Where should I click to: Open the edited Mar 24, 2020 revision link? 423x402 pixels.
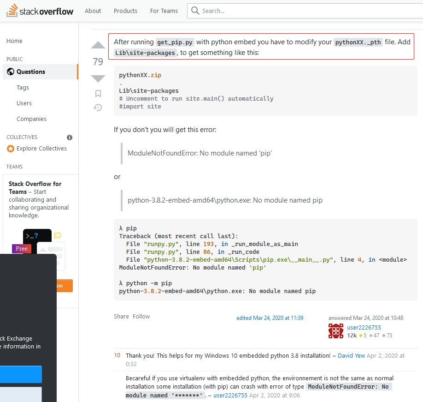tap(270, 318)
